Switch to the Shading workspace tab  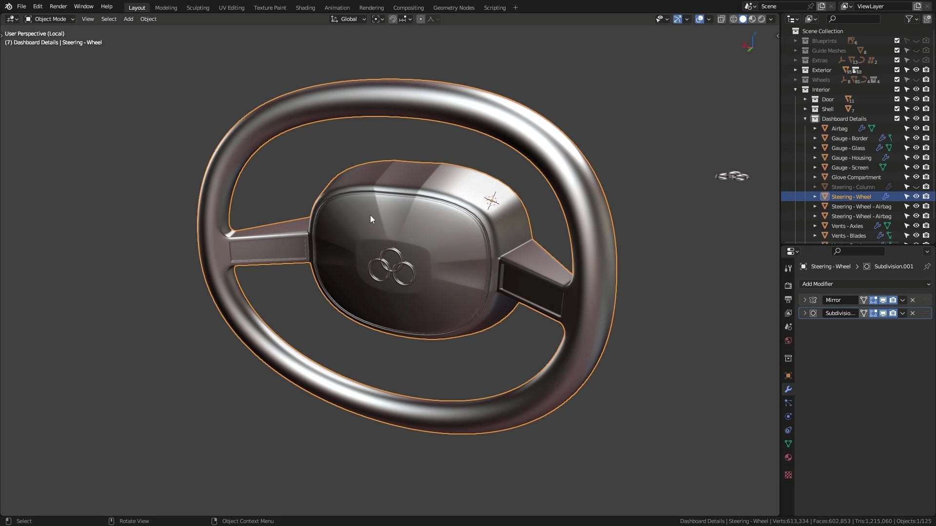pos(305,8)
